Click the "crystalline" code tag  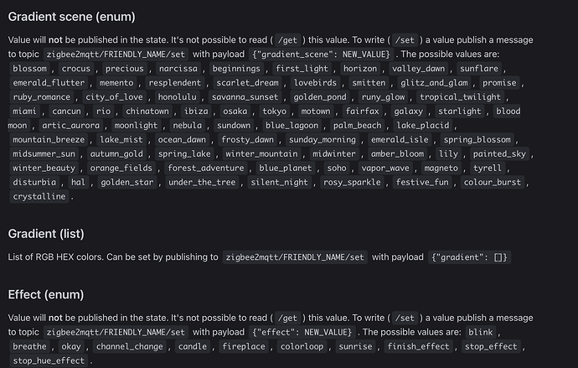click(39, 196)
